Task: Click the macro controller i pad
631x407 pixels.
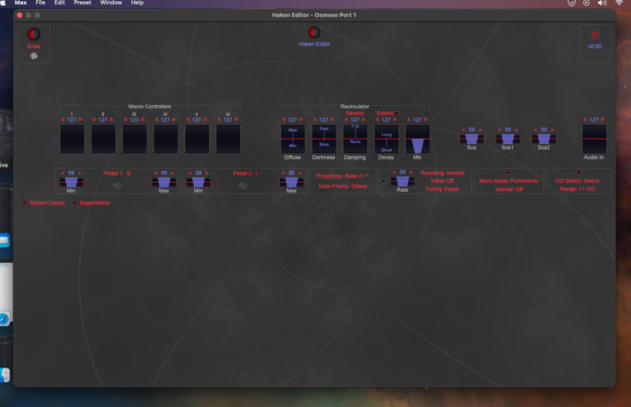Action: pos(72,139)
